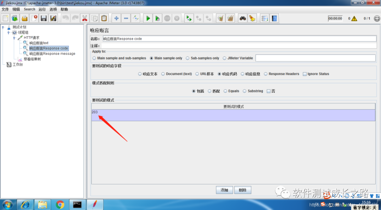Select Sub-samples only radio option
381x210 pixels.
[x=188, y=58]
